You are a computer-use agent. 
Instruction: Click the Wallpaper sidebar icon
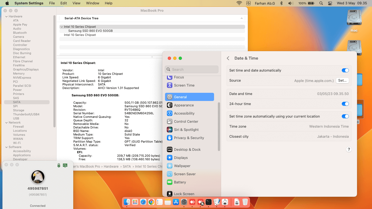click(x=169, y=166)
